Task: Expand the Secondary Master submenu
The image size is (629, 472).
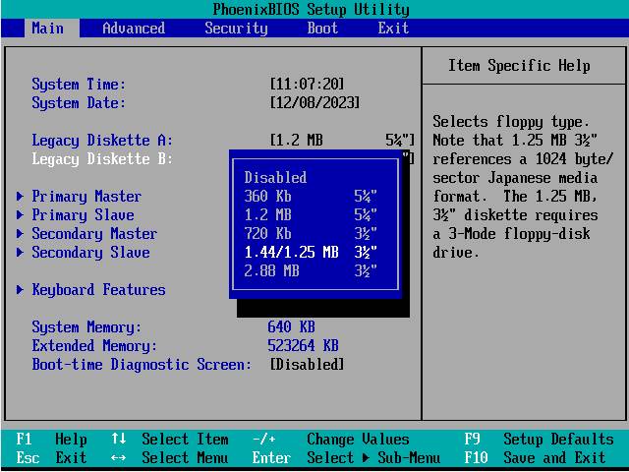Action: click(93, 234)
